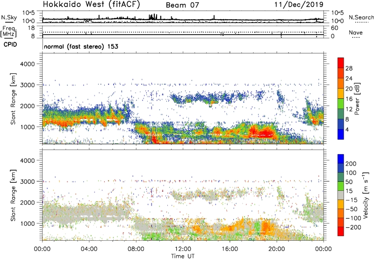This screenshot has width=374, height=259.
Task: Pick the red top segment of power colorbar
Action: 341,63
